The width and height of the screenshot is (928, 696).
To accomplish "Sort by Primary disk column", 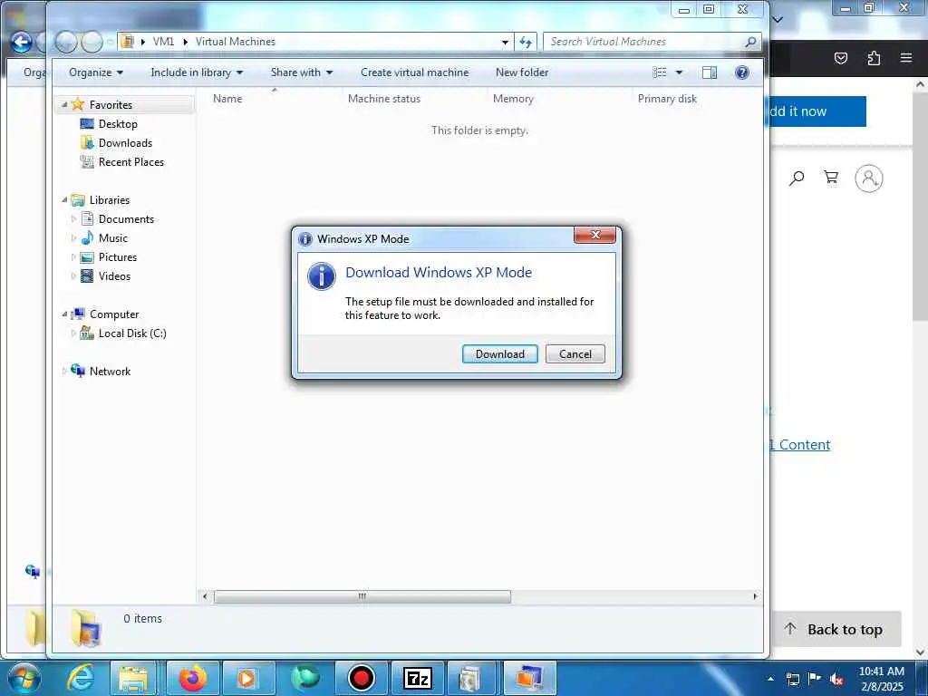I will (x=667, y=99).
